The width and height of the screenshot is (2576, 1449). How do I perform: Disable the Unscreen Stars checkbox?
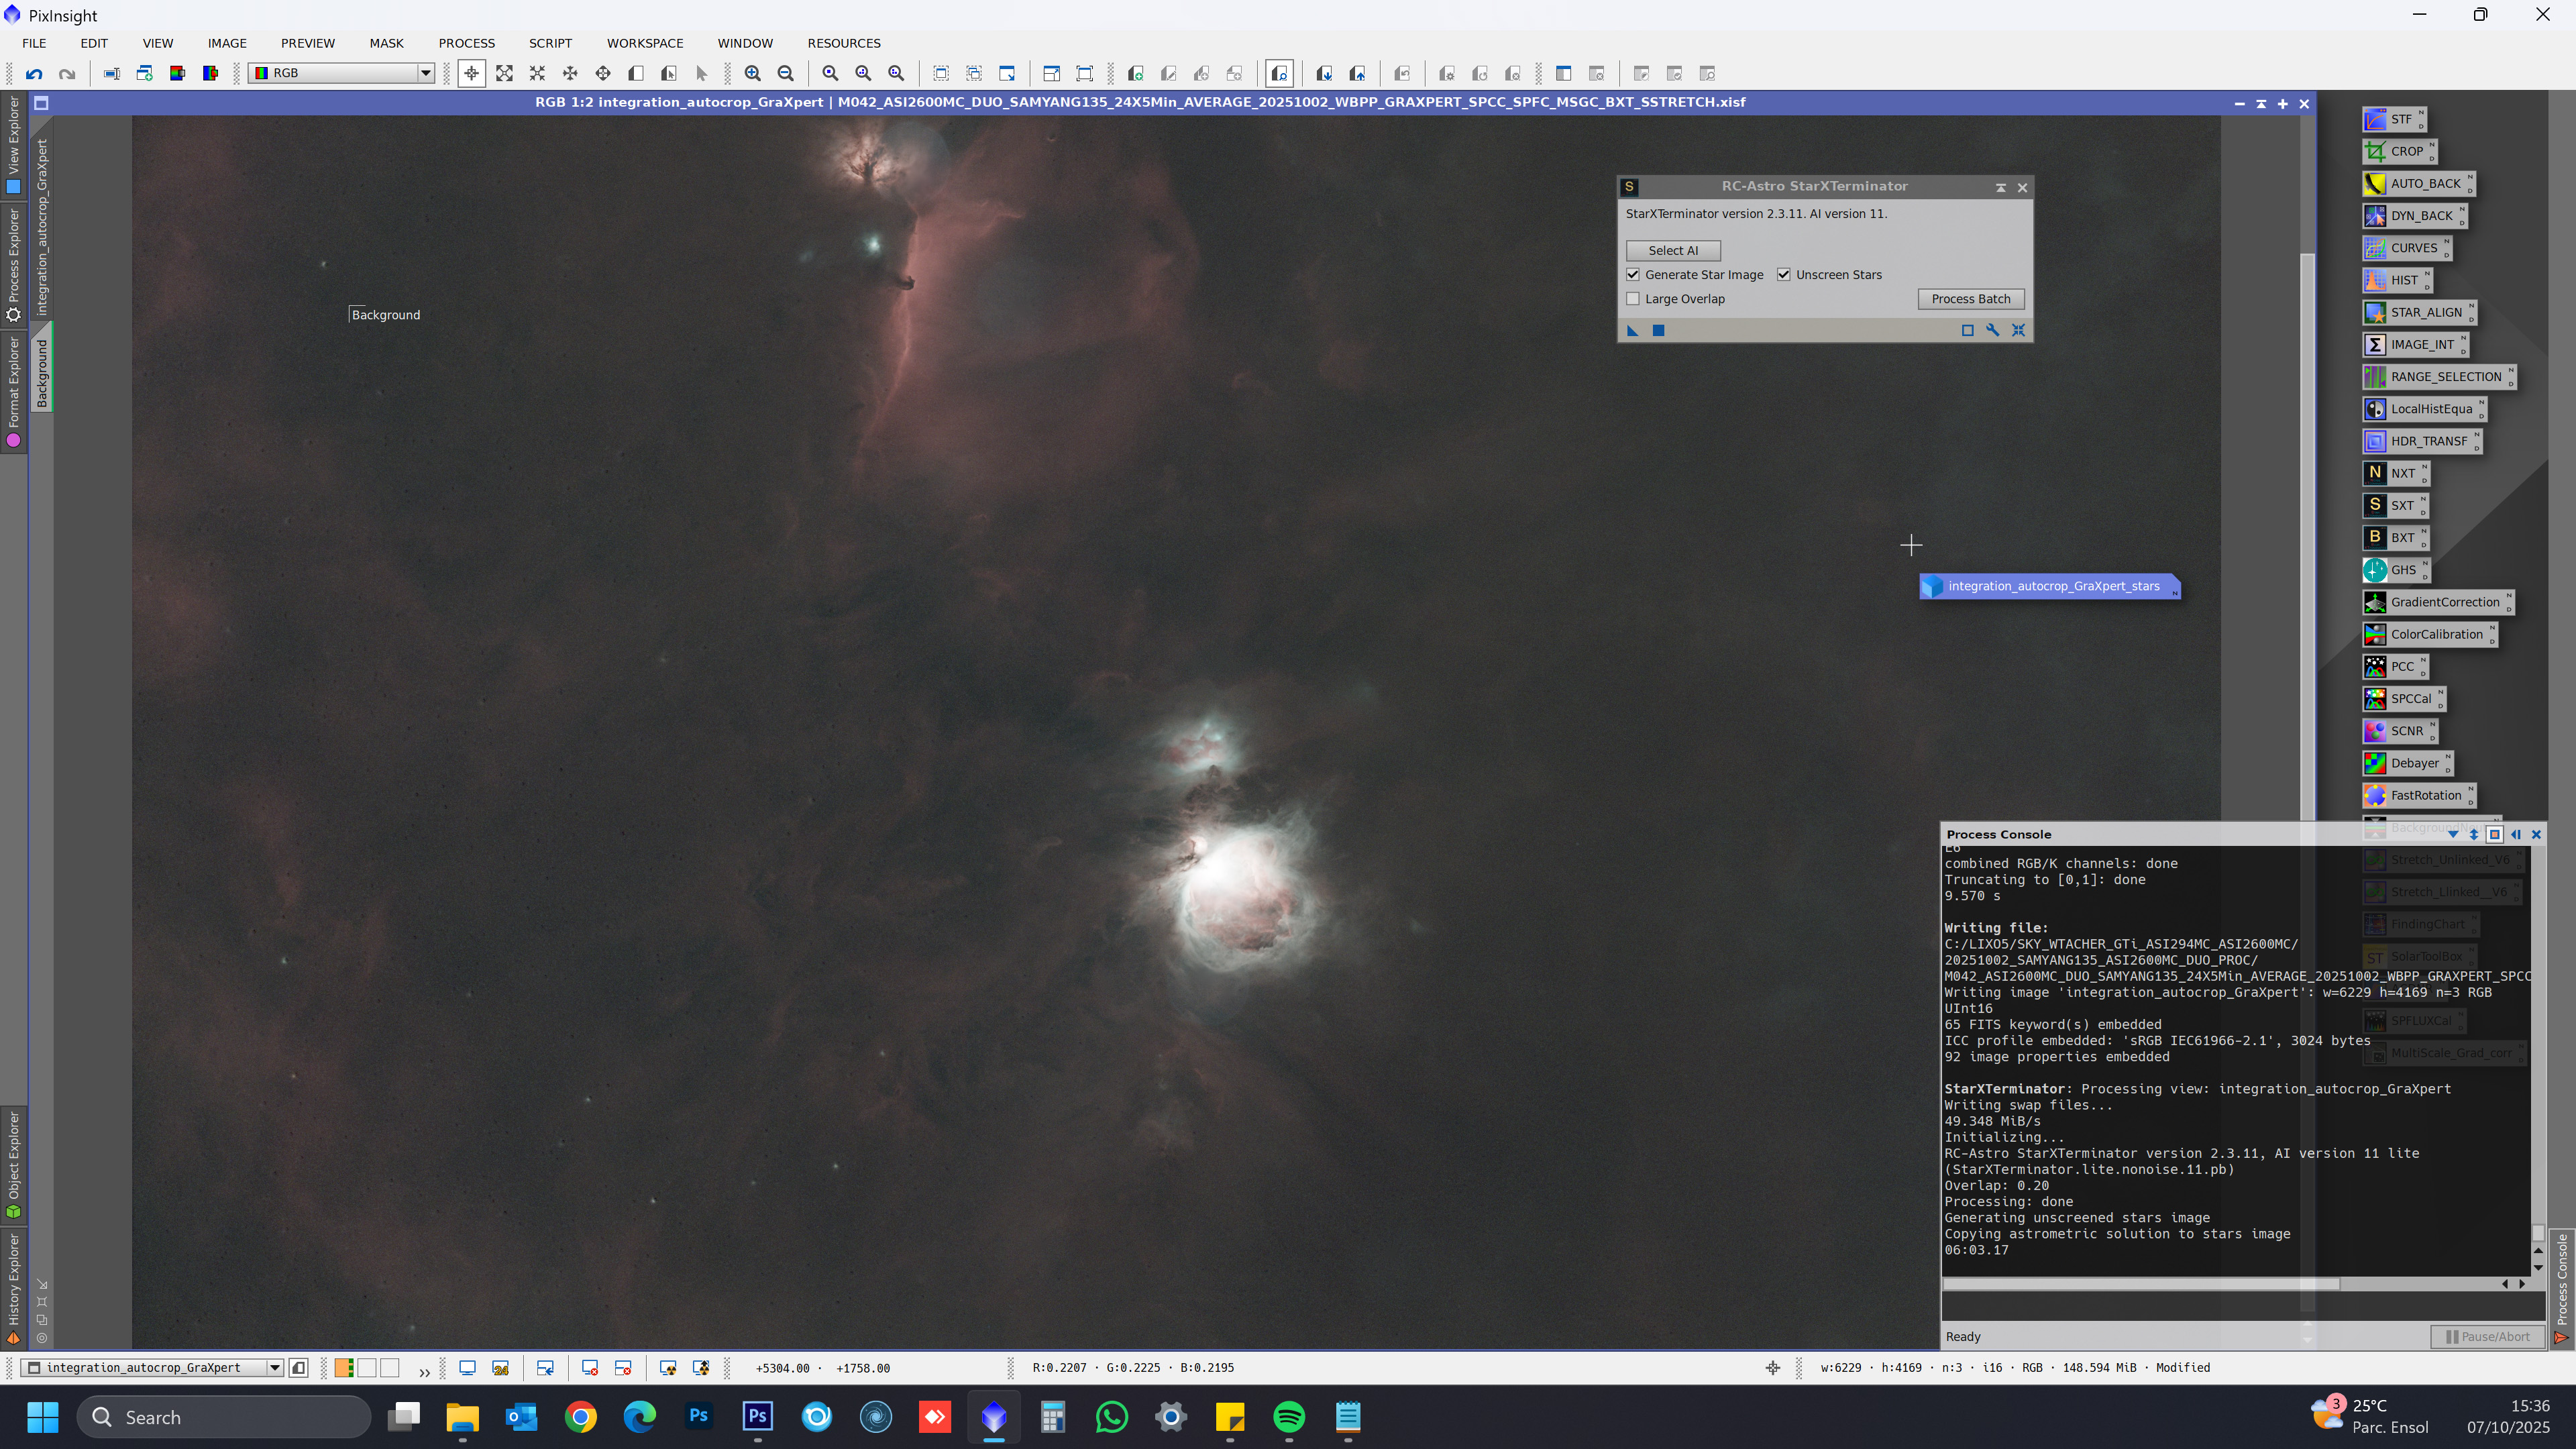click(1784, 275)
